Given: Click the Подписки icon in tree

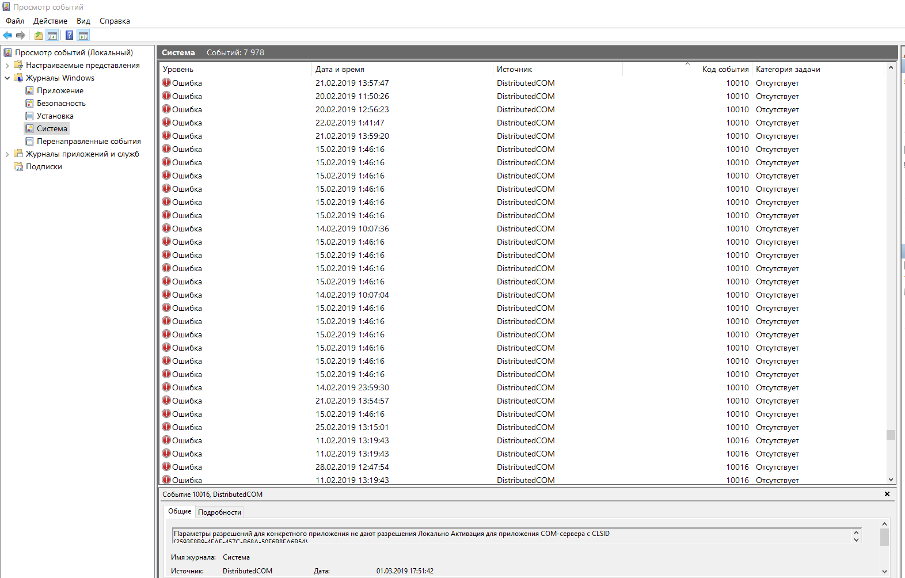Looking at the screenshot, I should pos(18,166).
